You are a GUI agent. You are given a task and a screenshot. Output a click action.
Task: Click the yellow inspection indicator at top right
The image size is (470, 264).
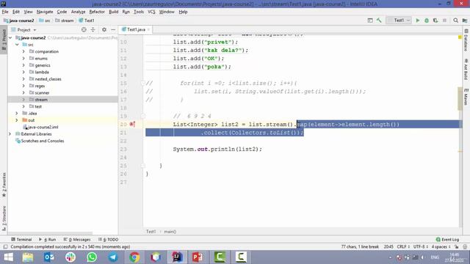pyautogui.click(x=460, y=37)
